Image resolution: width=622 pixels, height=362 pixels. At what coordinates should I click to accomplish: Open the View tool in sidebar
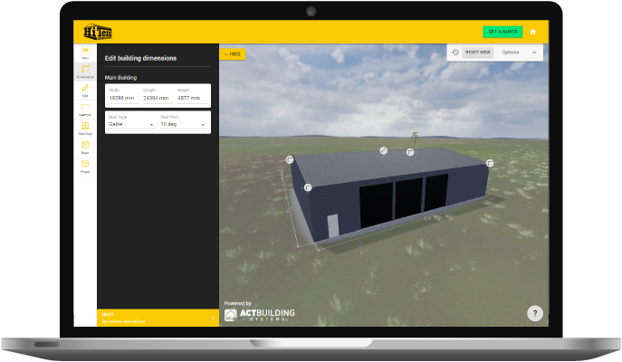click(x=85, y=52)
